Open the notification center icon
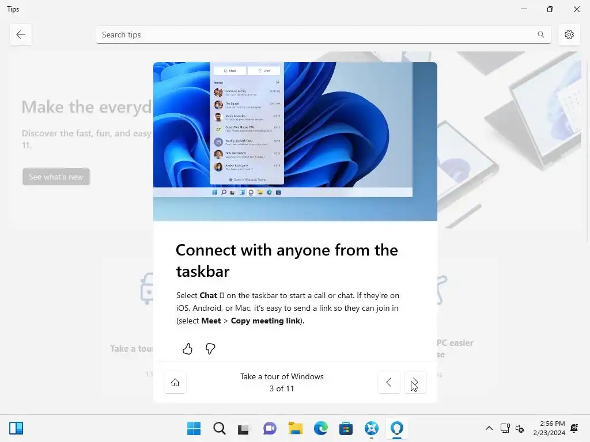 point(574,428)
